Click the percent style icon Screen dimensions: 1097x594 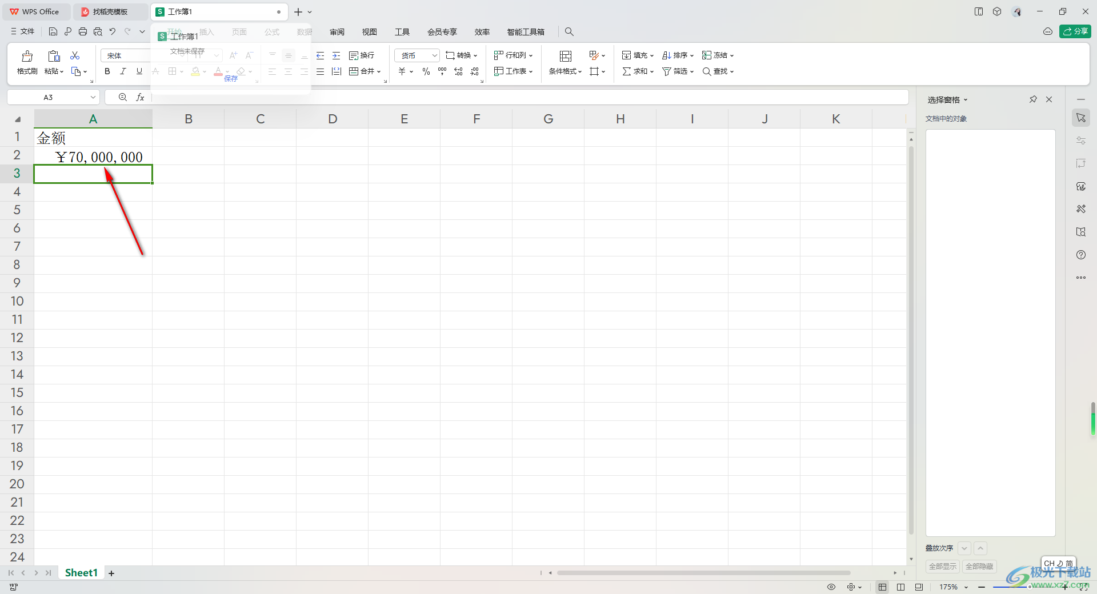tap(426, 71)
